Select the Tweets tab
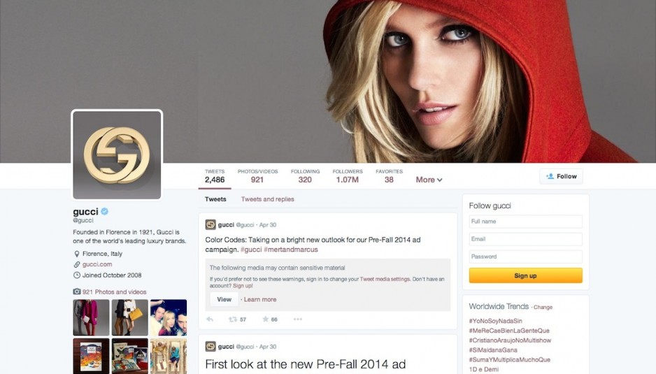 (x=215, y=199)
